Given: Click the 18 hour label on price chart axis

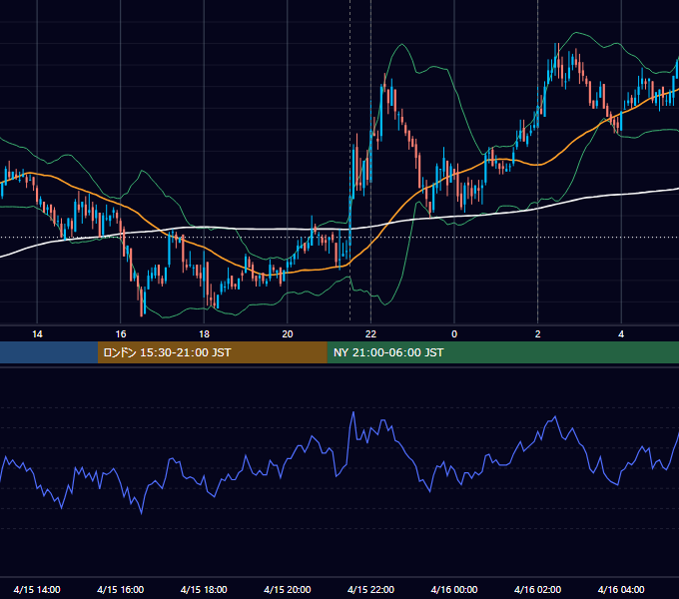Looking at the screenshot, I should [x=204, y=334].
